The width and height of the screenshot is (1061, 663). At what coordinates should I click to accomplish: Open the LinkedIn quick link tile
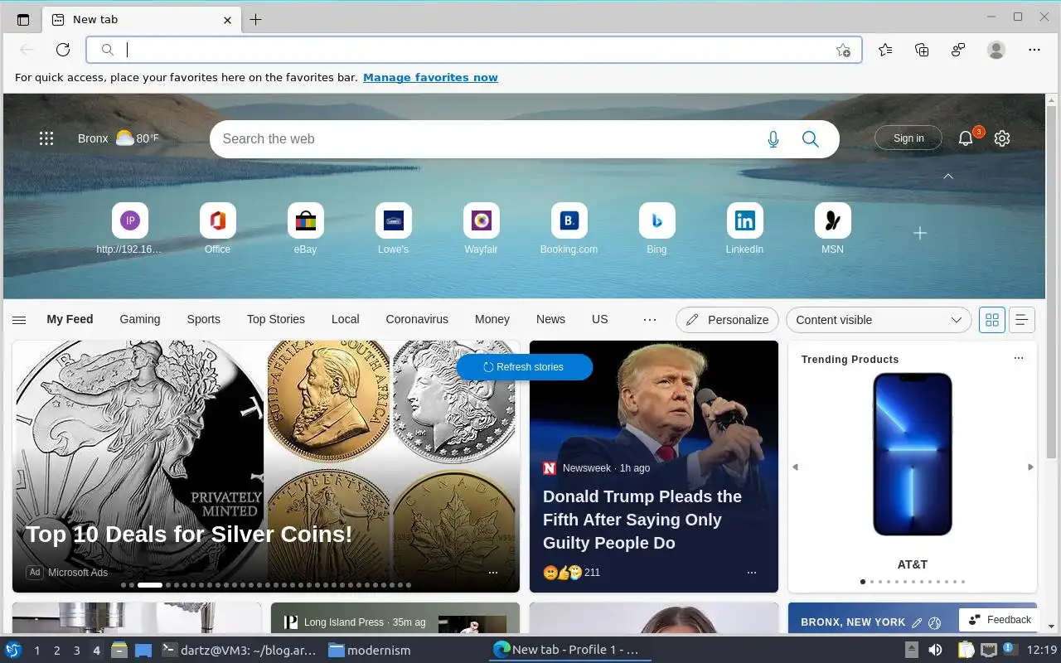(x=744, y=228)
